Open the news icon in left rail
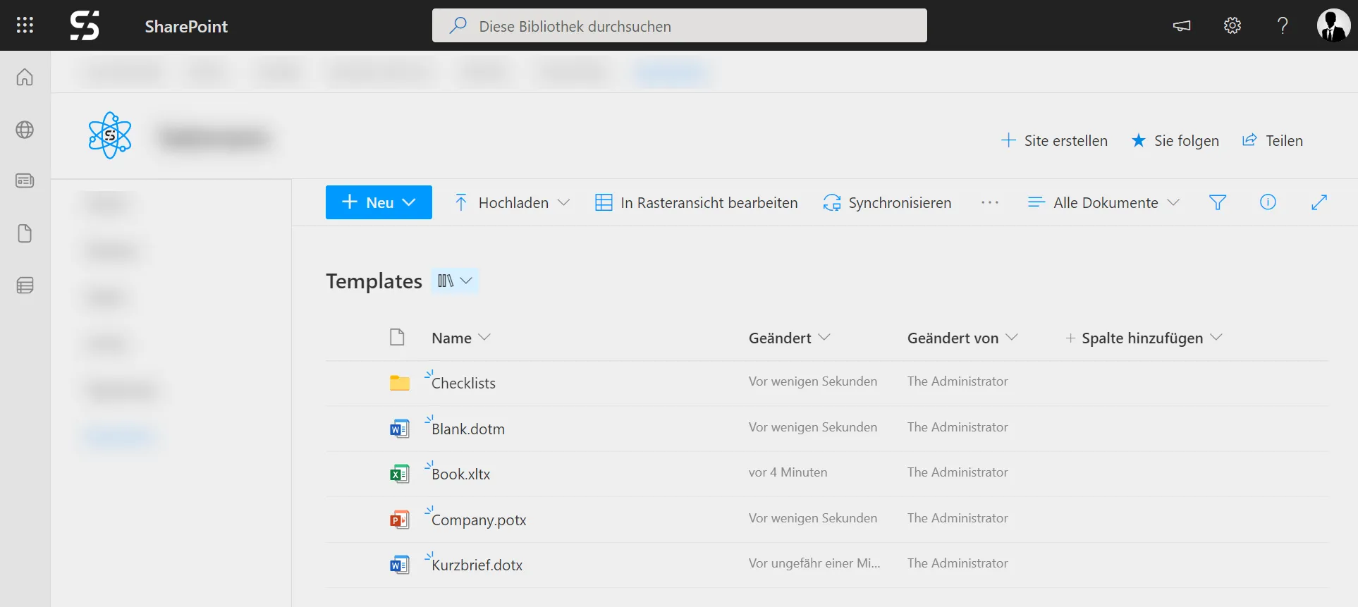This screenshot has width=1358, height=607. [25, 181]
